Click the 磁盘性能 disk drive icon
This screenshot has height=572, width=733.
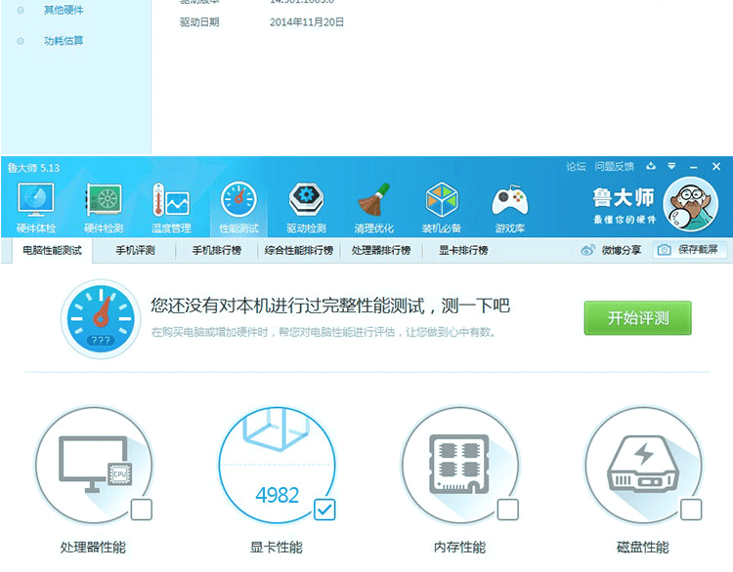(643, 465)
